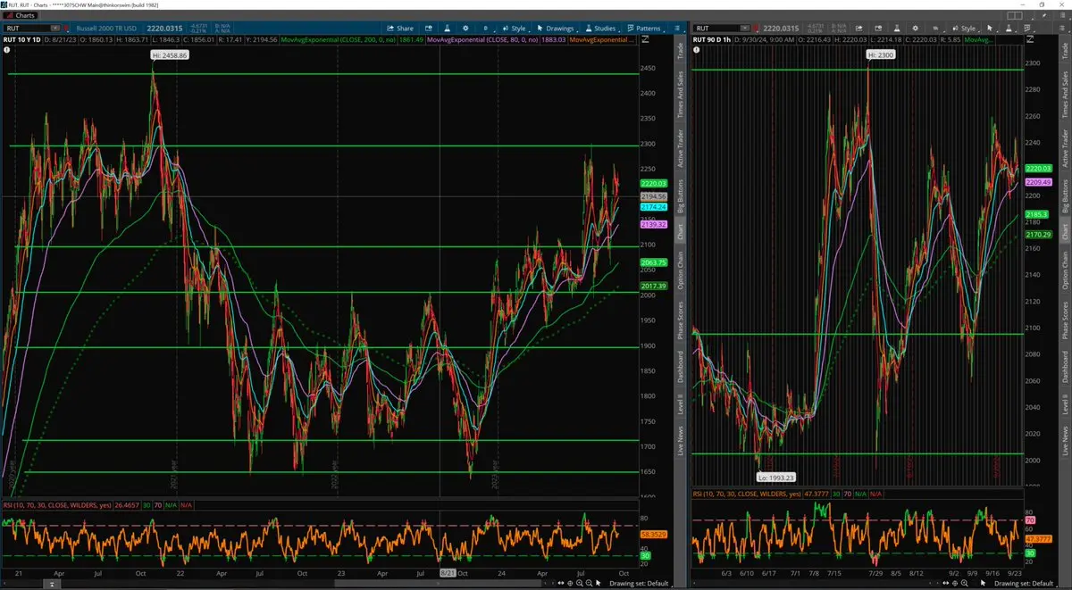1072x590 pixels.
Task: Click the zoom in magnifier below the left chart
Action: click(580, 583)
